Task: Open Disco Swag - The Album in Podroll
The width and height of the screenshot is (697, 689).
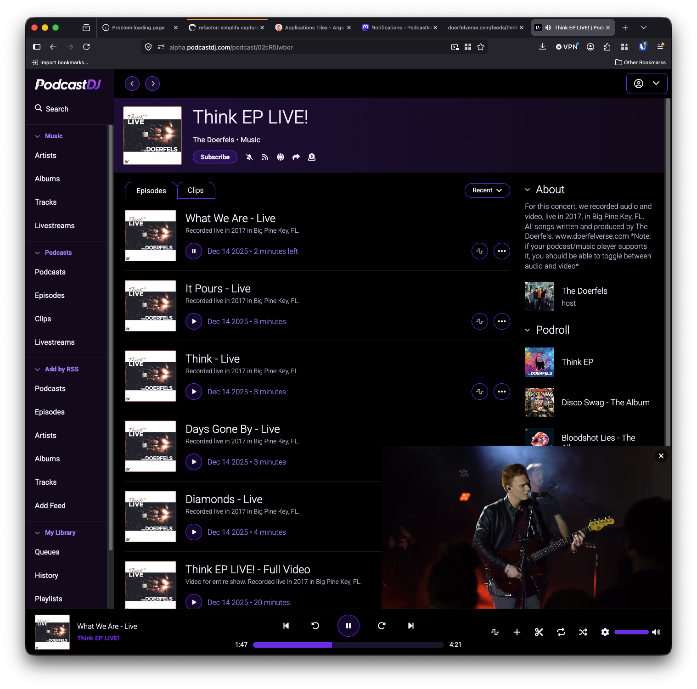Action: click(605, 403)
